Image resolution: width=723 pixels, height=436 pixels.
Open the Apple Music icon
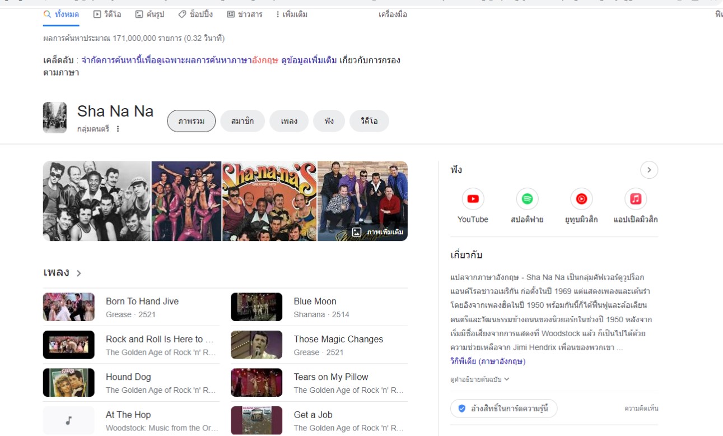pyautogui.click(x=635, y=198)
